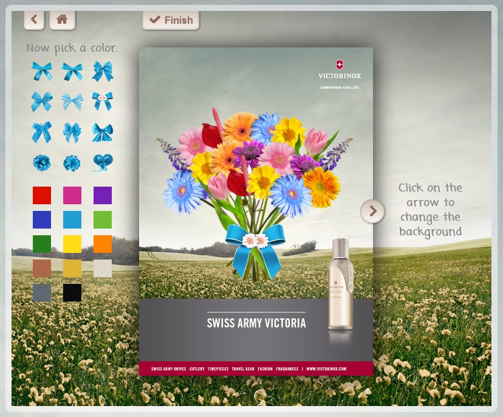This screenshot has width=503, height=417.
Task: Click arrow to change the background
Action: [372, 211]
